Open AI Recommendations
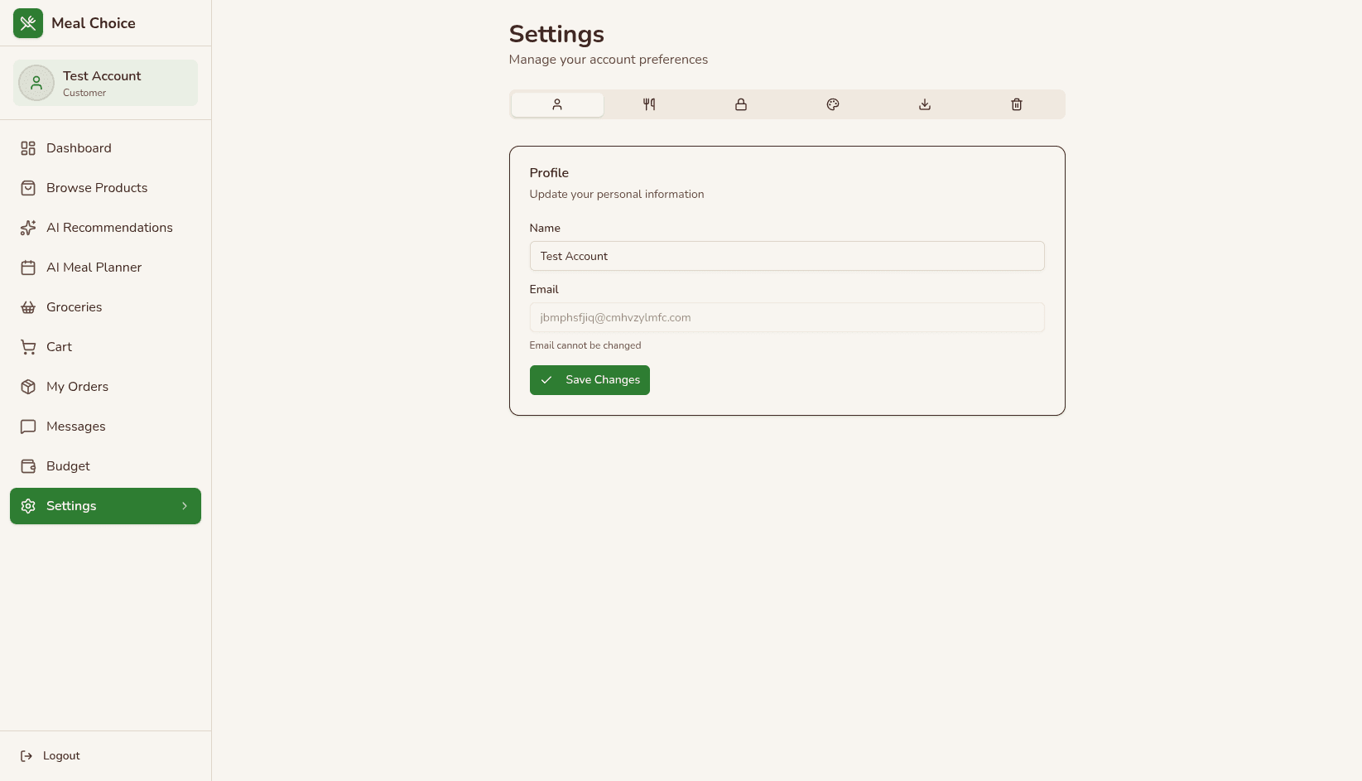1362x781 pixels. tap(109, 228)
